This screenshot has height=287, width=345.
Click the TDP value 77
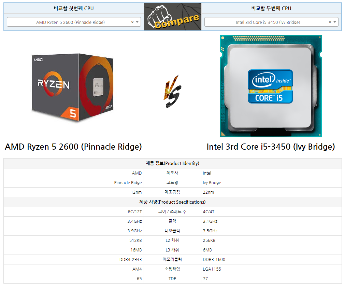click(x=205, y=279)
